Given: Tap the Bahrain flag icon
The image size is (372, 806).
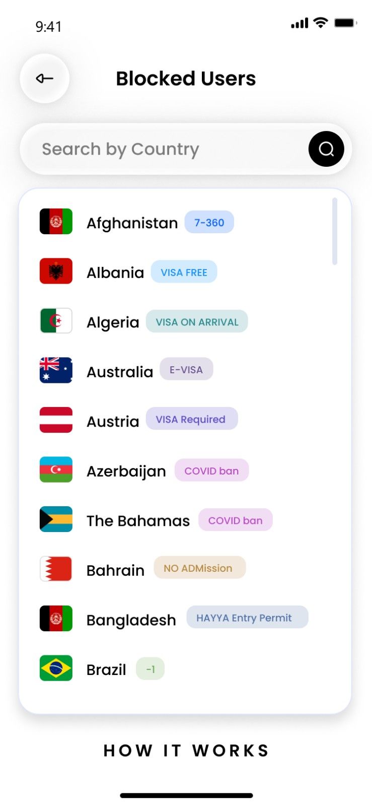Looking at the screenshot, I should coord(56,569).
